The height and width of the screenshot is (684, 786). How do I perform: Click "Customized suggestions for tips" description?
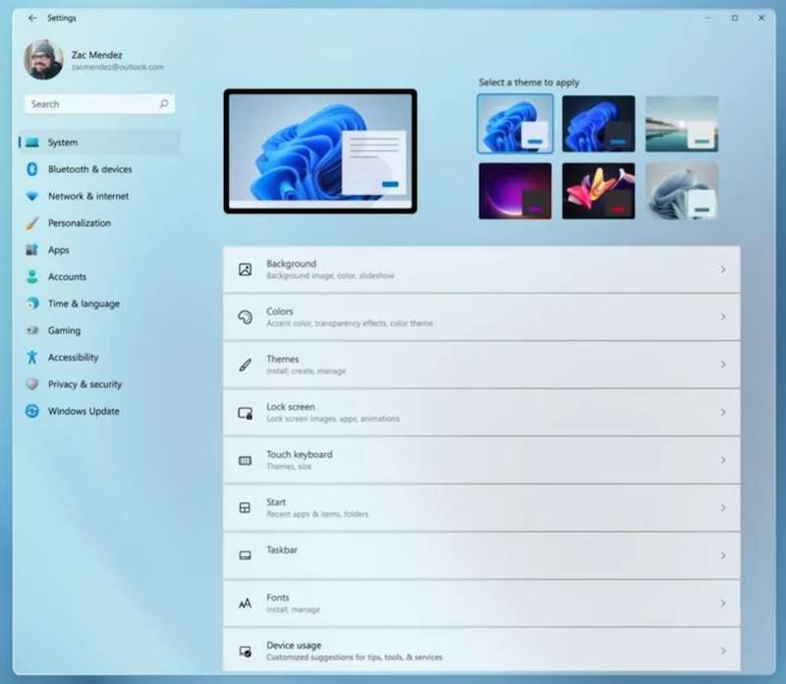[x=354, y=656]
